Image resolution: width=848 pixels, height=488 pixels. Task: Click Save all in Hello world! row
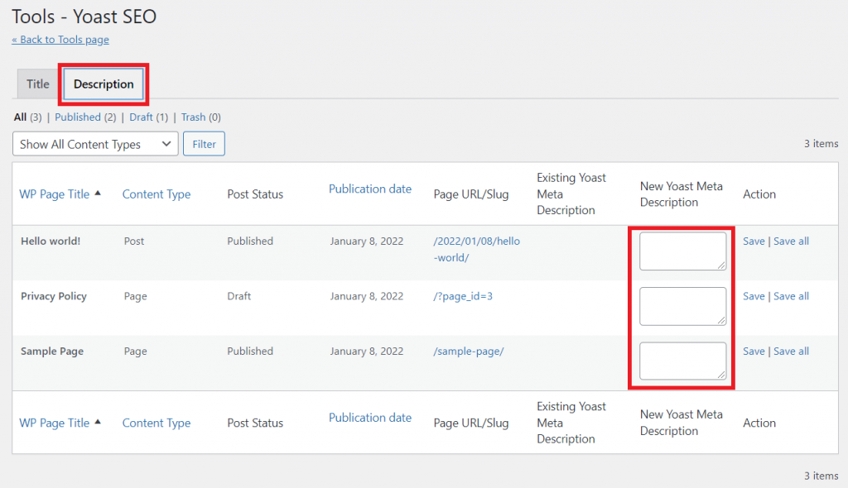click(x=791, y=242)
